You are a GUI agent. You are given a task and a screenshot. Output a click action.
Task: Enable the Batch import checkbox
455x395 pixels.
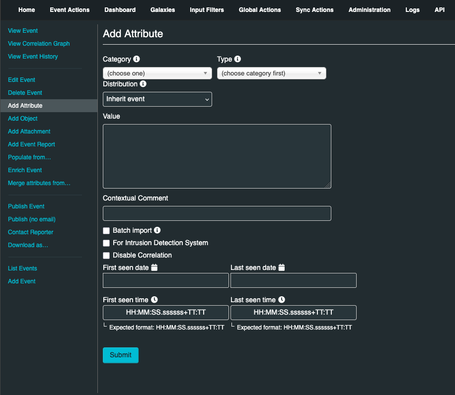coord(106,231)
